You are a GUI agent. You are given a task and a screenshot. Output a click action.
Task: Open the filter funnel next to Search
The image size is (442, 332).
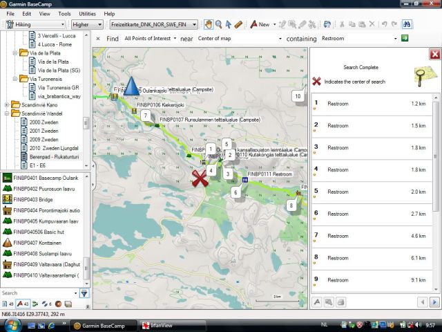tap(84, 293)
